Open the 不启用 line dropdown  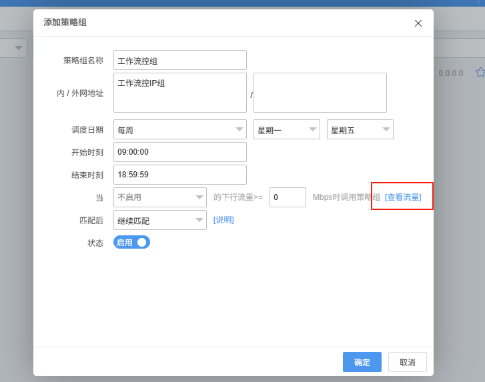(160, 197)
